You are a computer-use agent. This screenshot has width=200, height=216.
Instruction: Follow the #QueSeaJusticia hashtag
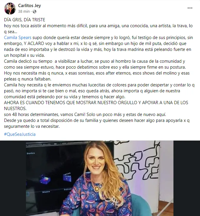20,134
